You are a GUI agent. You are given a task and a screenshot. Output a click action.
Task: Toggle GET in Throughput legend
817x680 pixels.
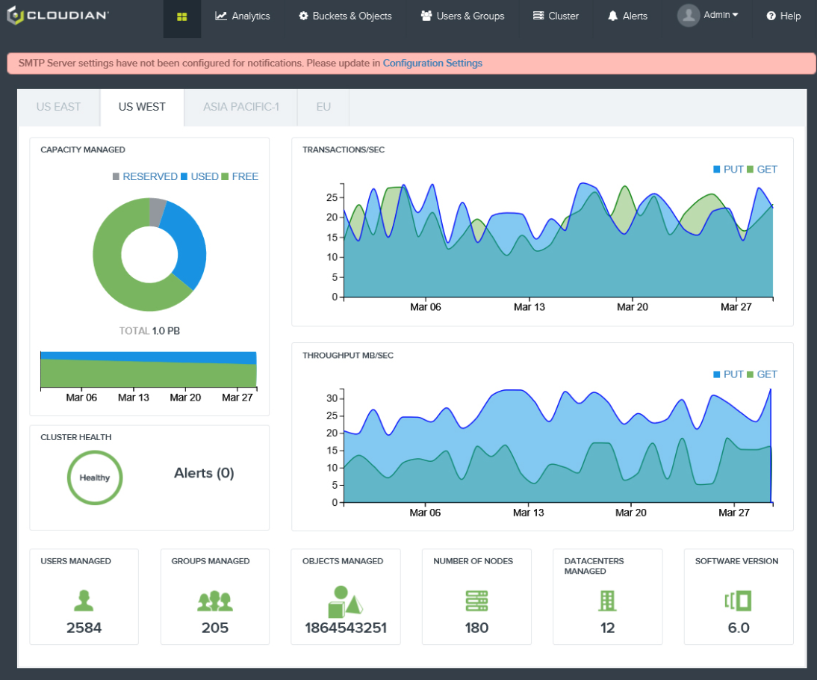coord(762,374)
